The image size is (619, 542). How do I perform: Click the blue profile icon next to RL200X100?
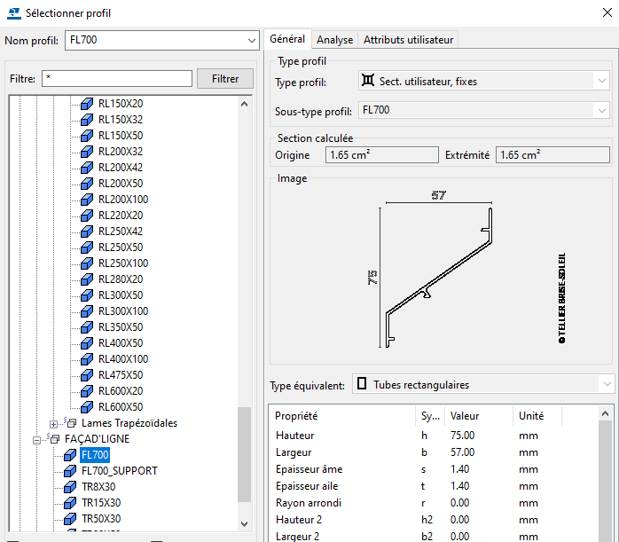[x=87, y=200]
